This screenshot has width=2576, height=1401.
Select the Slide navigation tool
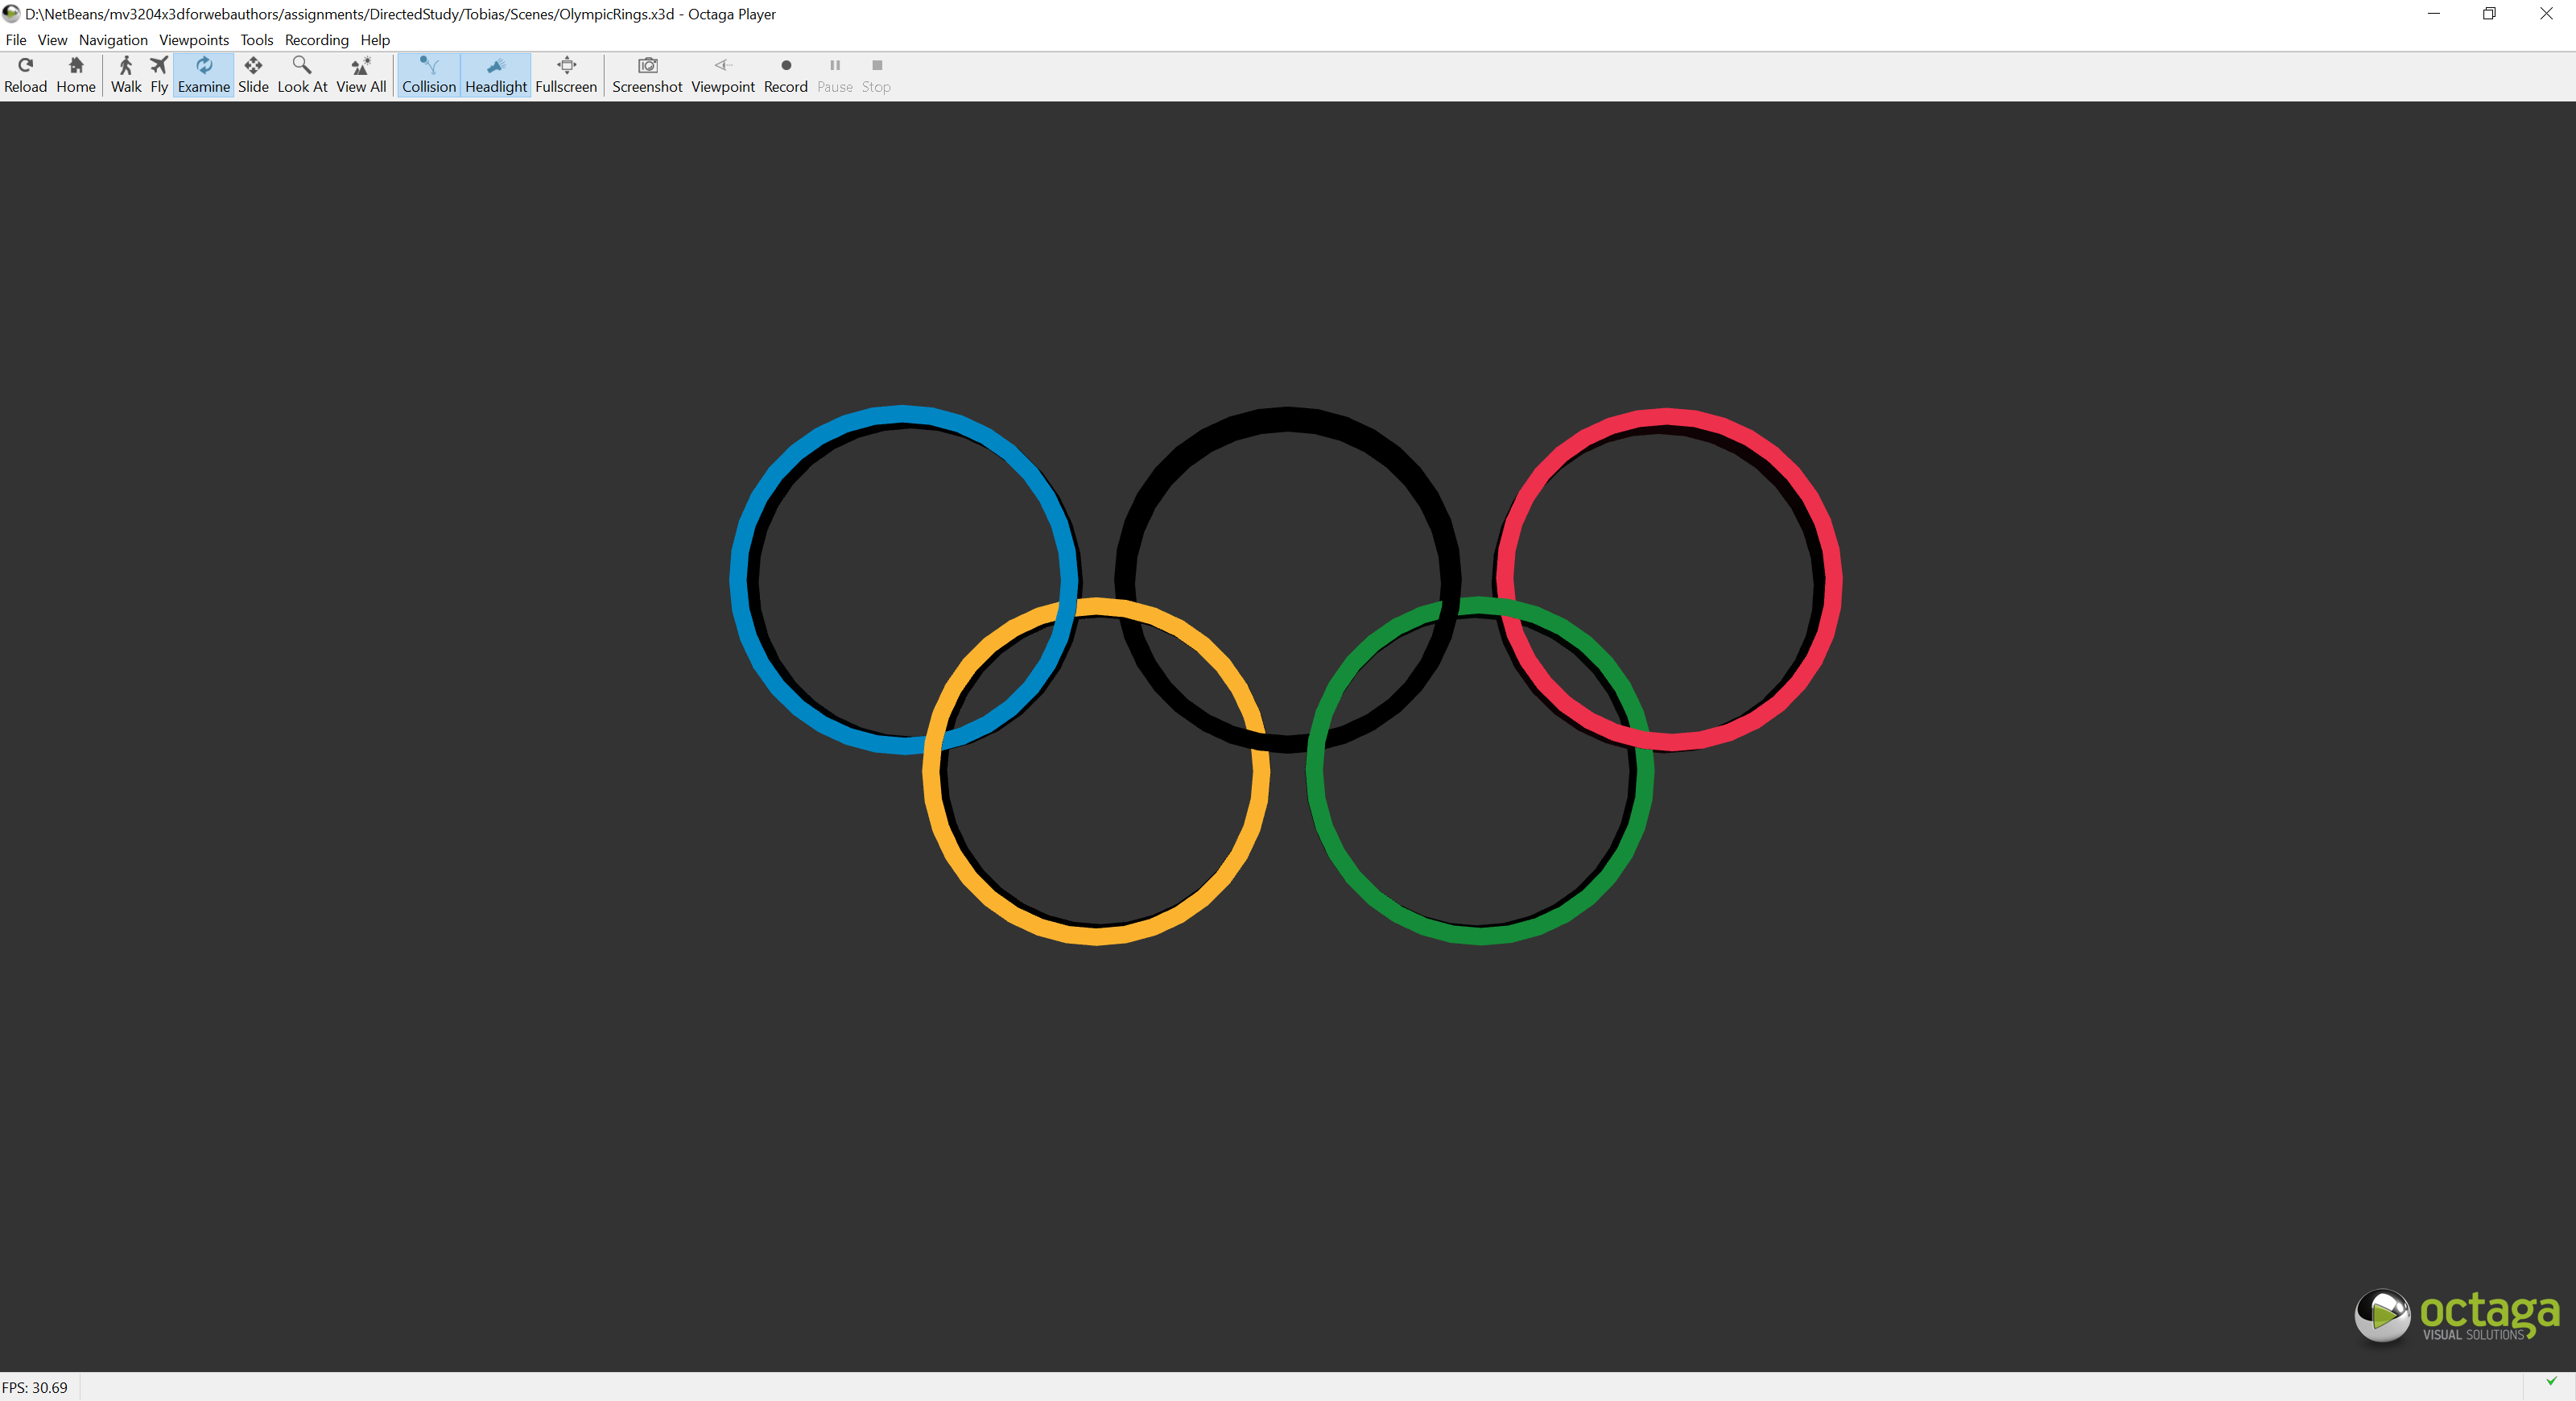[x=253, y=75]
